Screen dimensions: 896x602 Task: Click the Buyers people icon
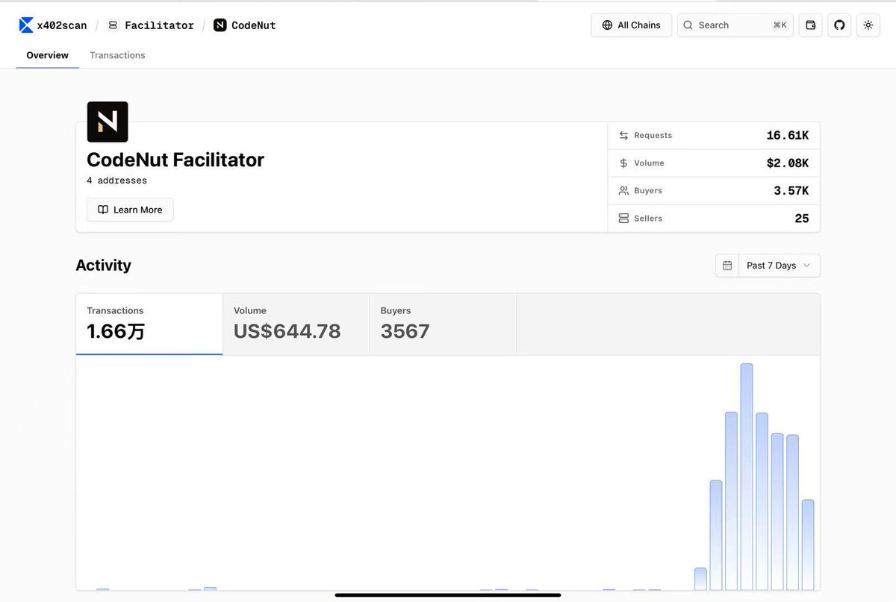point(623,191)
